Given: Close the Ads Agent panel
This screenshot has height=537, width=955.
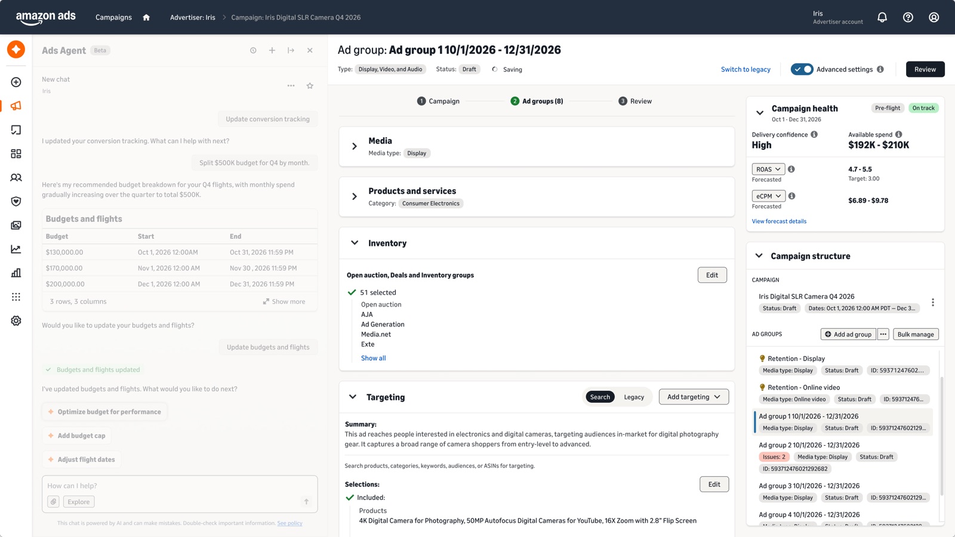Looking at the screenshot, I should click(310, 51).
